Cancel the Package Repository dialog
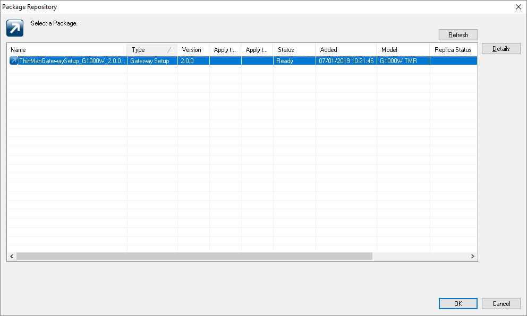 pos(501,304)
